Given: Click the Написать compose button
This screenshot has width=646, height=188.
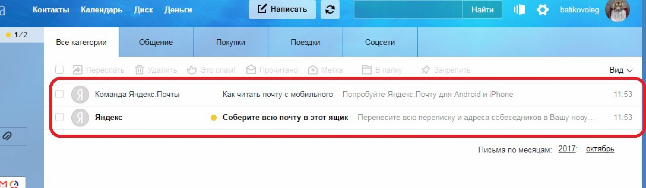Looking at the screenshot, I should click(282, 9).
